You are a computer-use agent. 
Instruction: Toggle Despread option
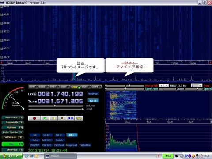click(72, 145)
